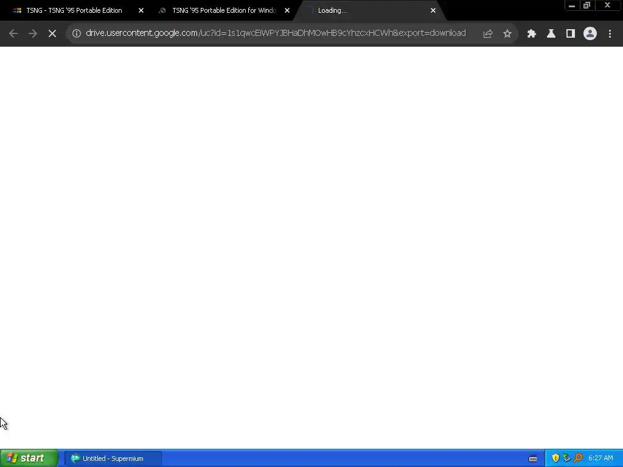The height and width of the screenshot is (467, 623).
Task: Open the three-dot browser menu
Action: click(610, 34)
